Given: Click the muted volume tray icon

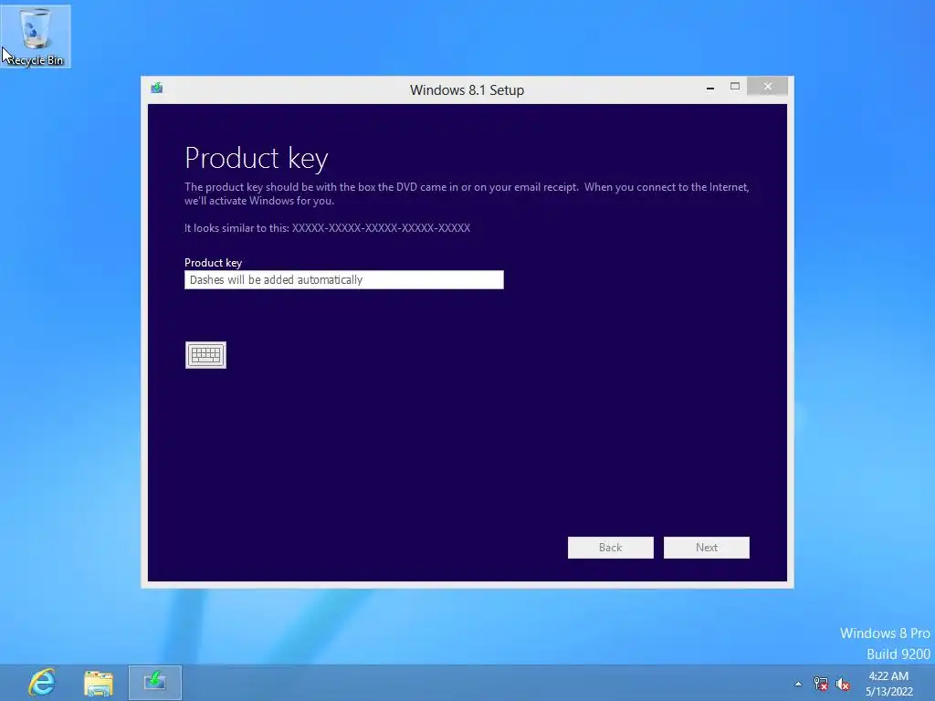Looking at the screenshot, I should tap(843, 684).
